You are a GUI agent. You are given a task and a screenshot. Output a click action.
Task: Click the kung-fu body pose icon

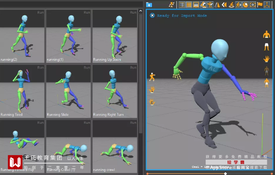click(152, 77)
